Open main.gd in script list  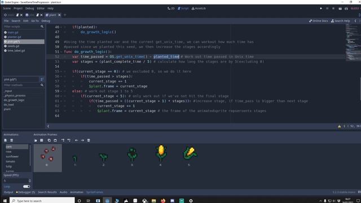tap(12, 33)
